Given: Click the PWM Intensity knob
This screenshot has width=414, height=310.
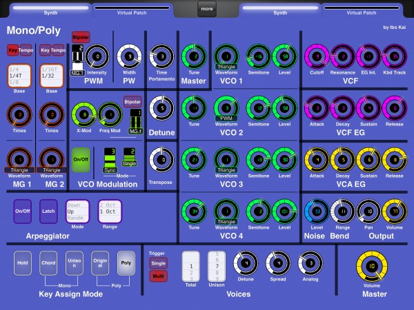Looking at the screenshot, I should pyautogui.click(x=97, y=56).
